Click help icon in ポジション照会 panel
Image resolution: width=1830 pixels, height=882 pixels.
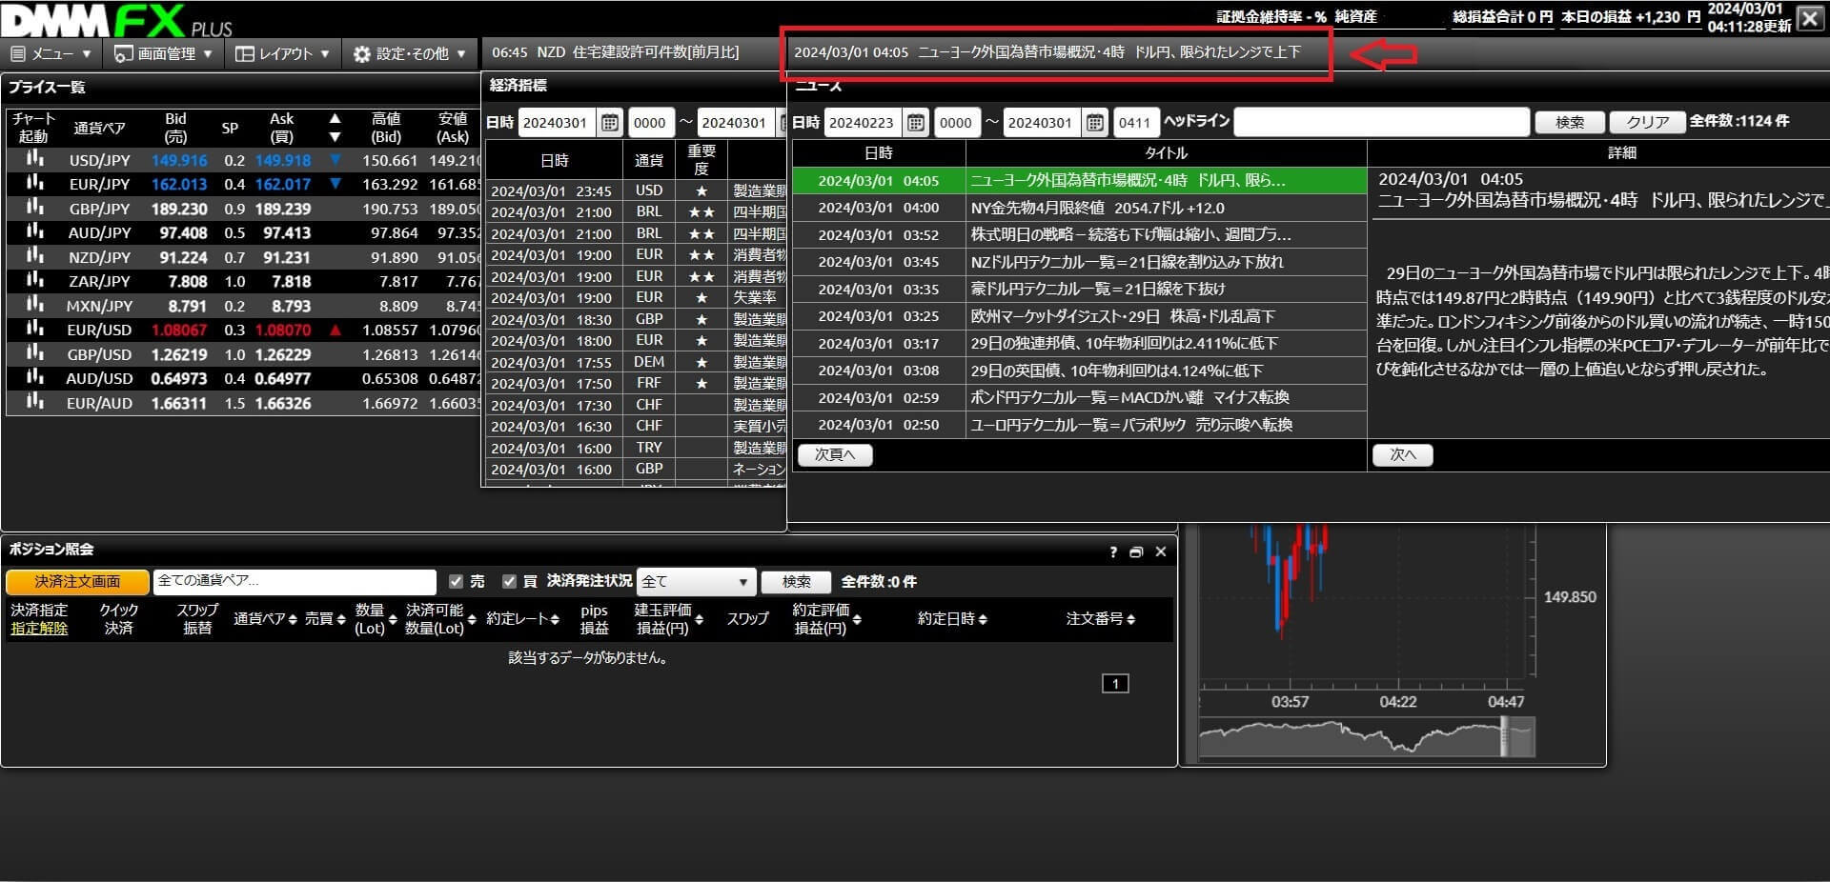coord(1112,551)
